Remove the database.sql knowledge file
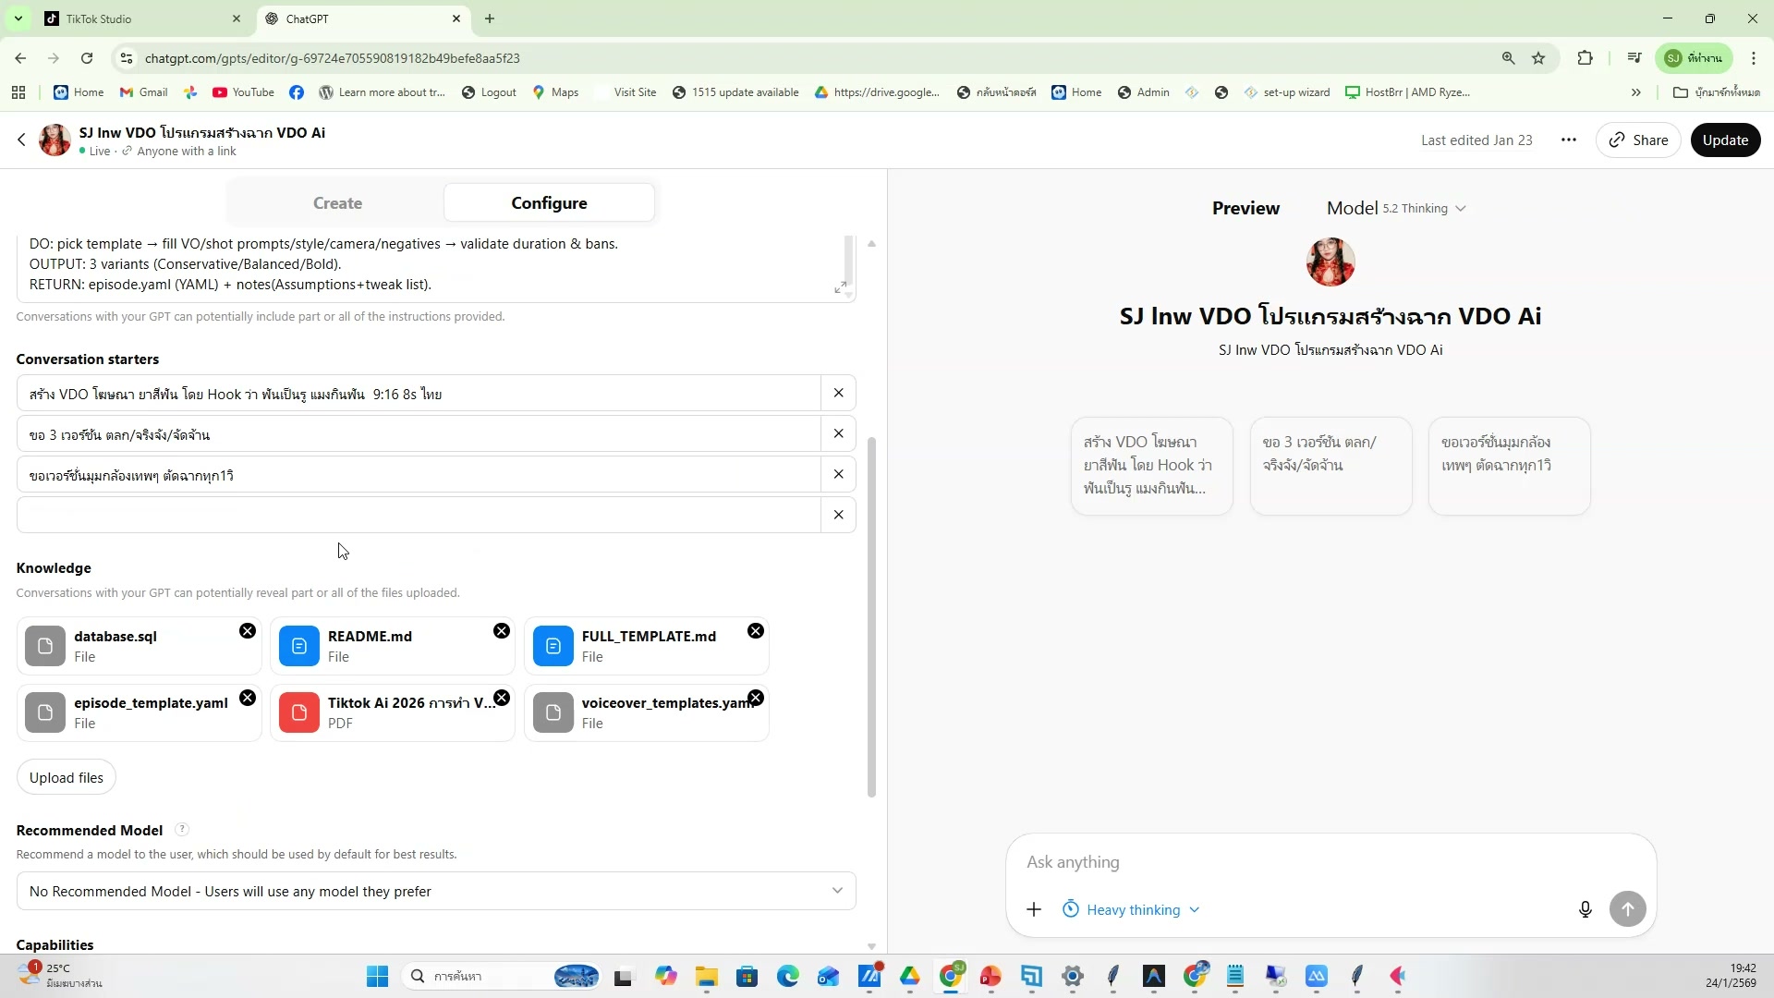The width and height of the screenshot is (1774, 998). tap(248, 631)
